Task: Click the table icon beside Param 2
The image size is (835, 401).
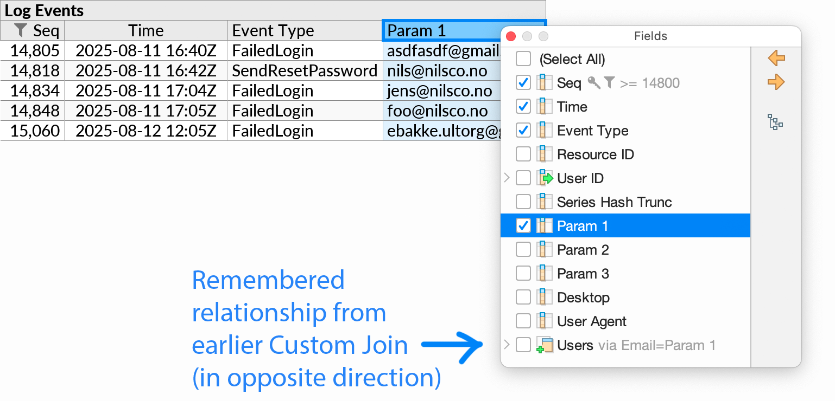Action: [x=543, y=249]
